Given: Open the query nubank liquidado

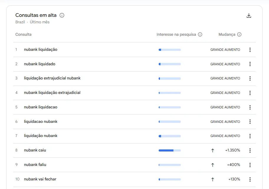Looking at the screenshot, I should coord(40,64).
